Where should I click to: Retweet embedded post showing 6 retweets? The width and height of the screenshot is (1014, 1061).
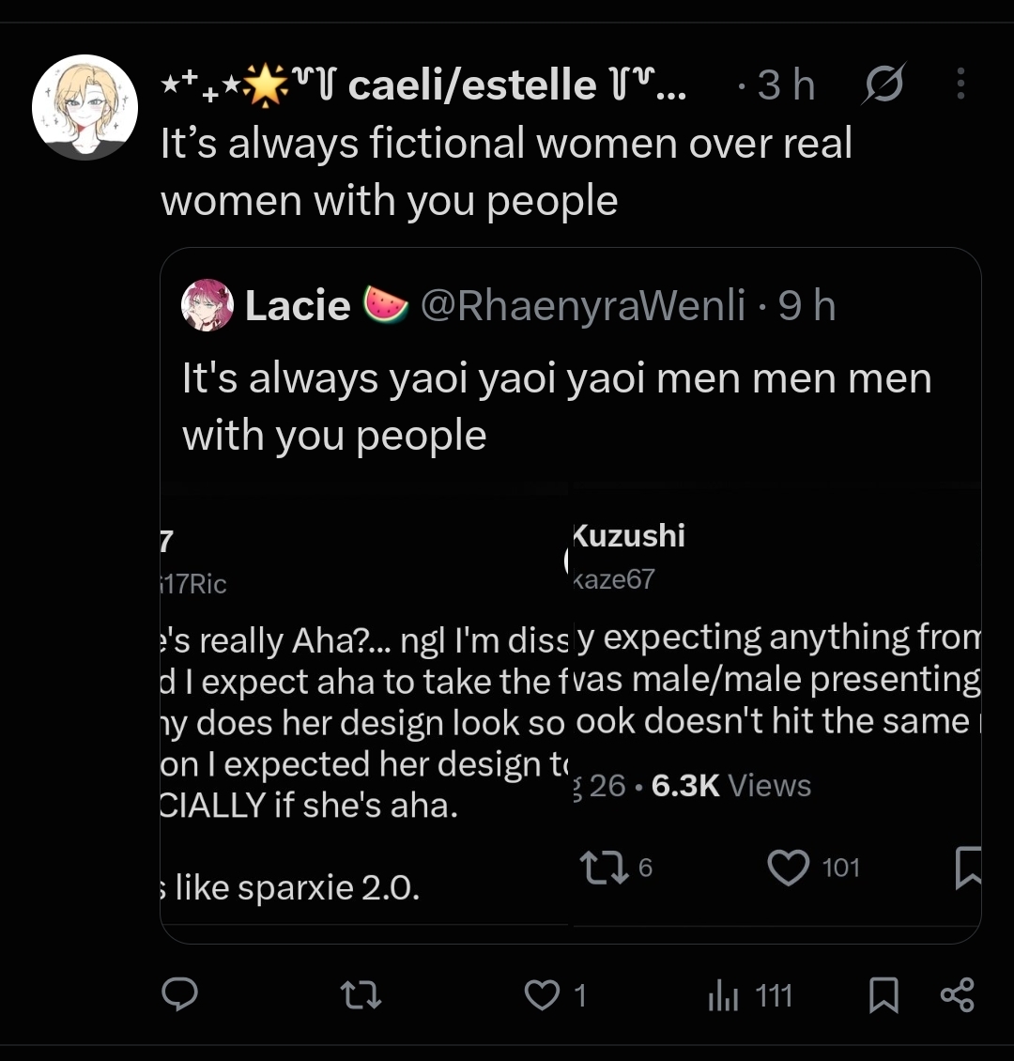coord(616,868)
